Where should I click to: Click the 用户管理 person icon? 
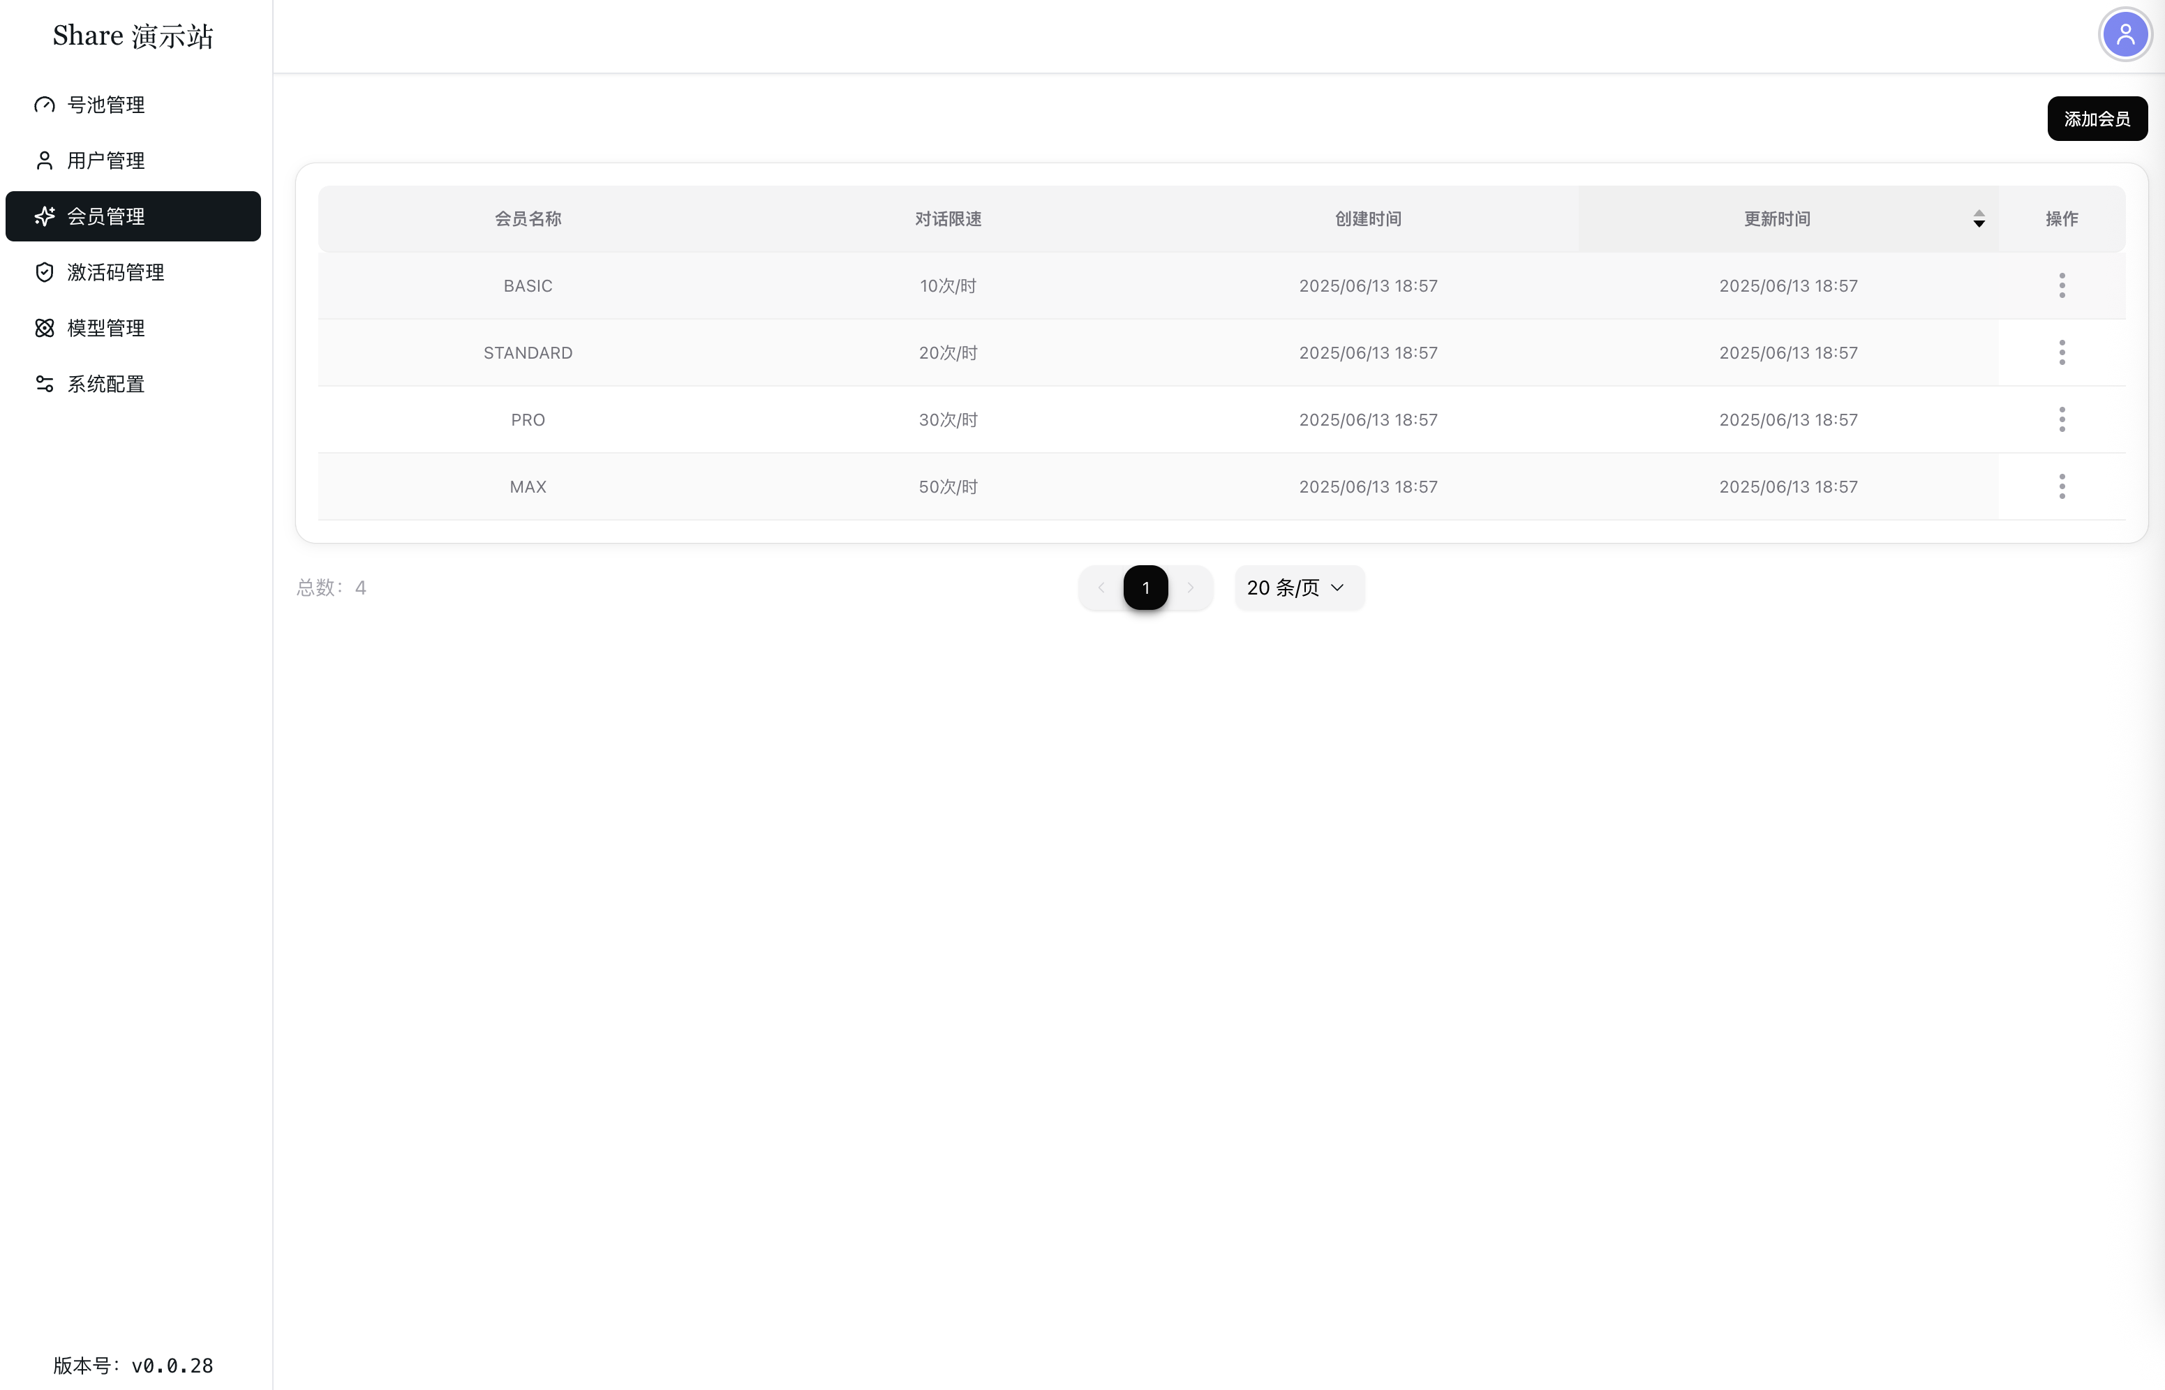pos(44,160)
